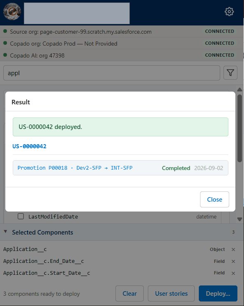Click the filter funnel icon
The width and height of the screenshot is (244, 306).
click(x=230, y=73)
